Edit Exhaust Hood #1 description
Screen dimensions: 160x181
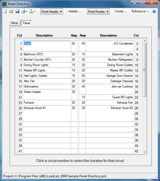pos(47,113)
